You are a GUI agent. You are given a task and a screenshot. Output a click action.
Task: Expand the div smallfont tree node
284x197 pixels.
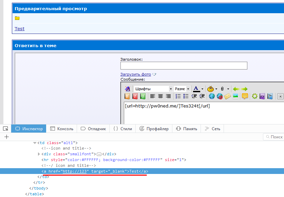39,154
